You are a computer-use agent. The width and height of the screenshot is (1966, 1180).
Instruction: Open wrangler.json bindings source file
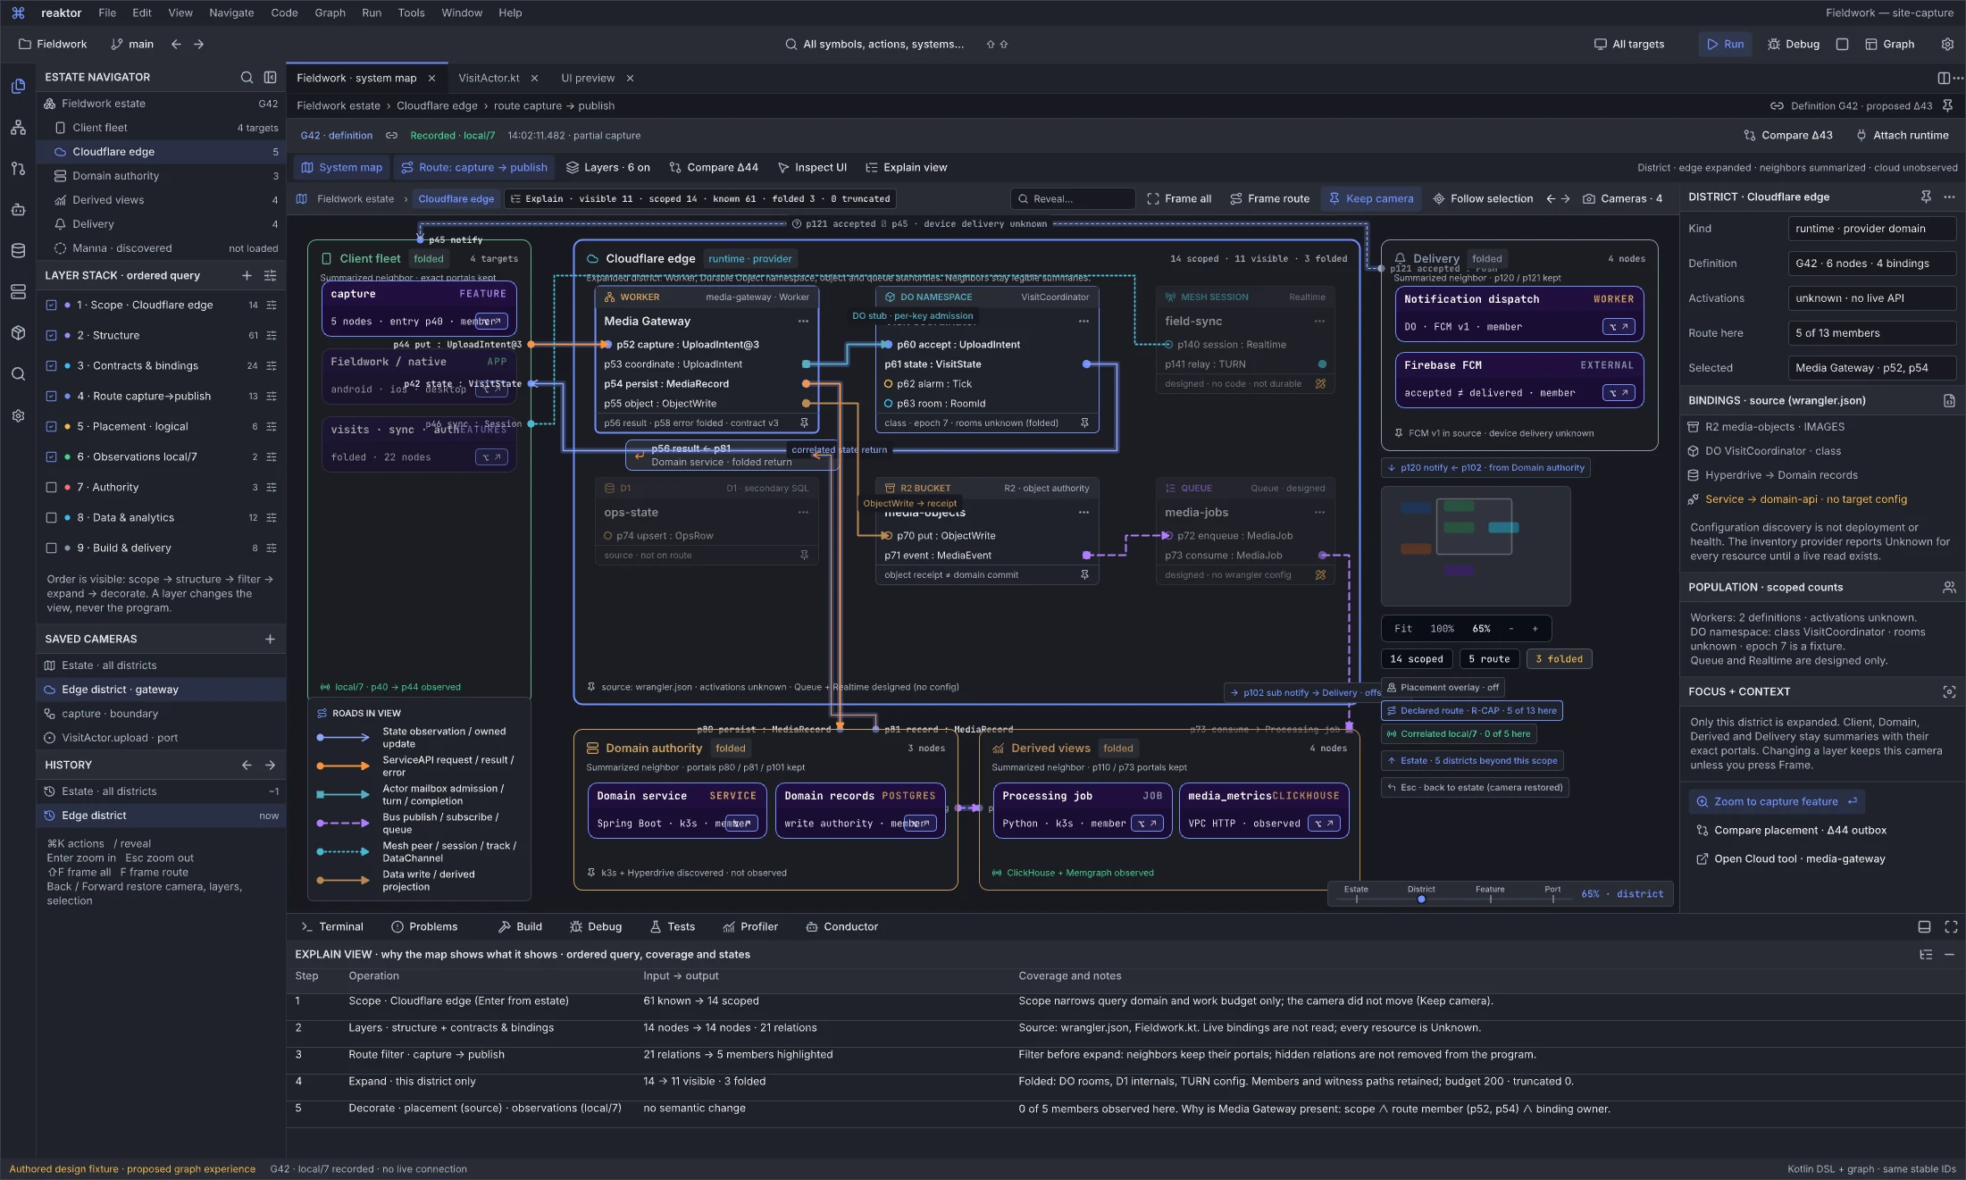tap(1949, 401)
